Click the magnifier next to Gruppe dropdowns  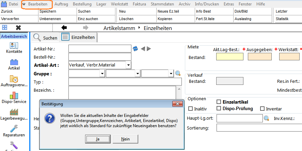(178, 73)
